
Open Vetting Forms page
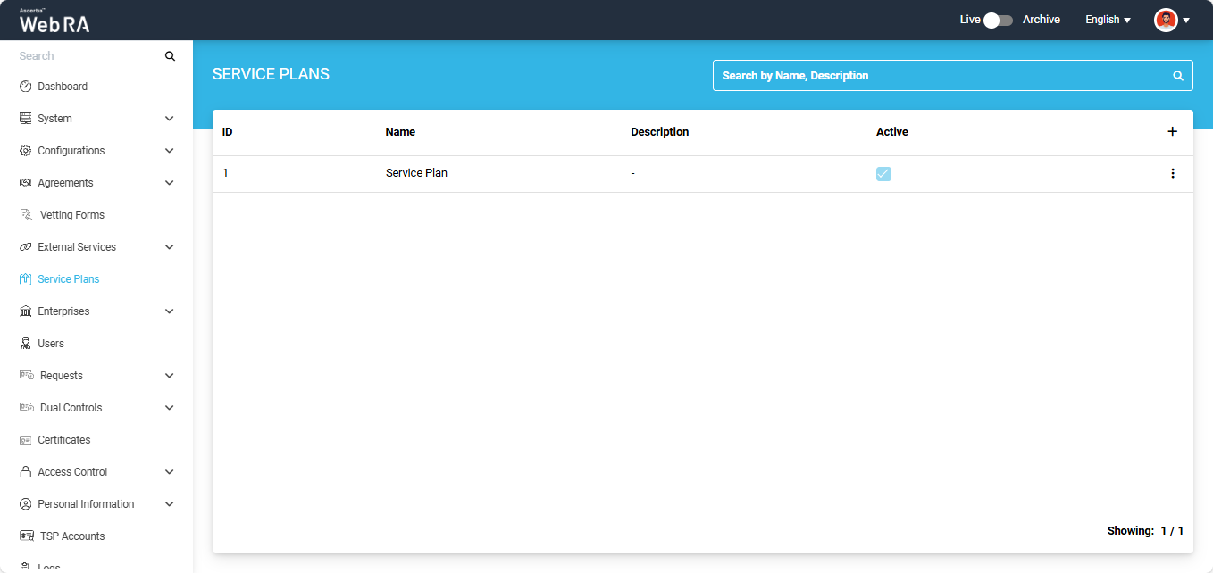(71, 215)
